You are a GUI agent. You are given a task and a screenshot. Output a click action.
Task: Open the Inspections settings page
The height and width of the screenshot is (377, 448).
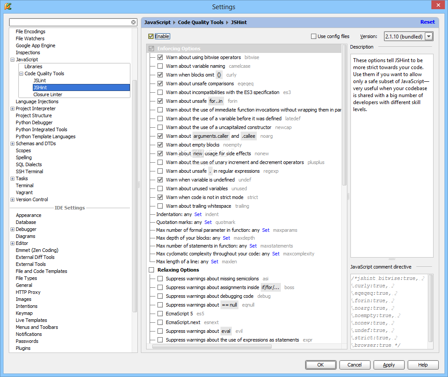click(28, 52)
